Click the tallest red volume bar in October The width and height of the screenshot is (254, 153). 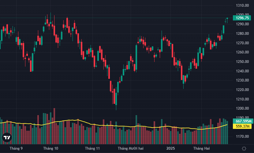pos(54,126)
